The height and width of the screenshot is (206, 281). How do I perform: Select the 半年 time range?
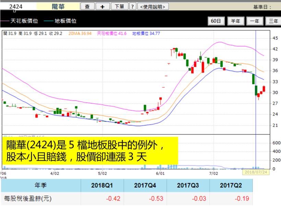coord(236,21)
